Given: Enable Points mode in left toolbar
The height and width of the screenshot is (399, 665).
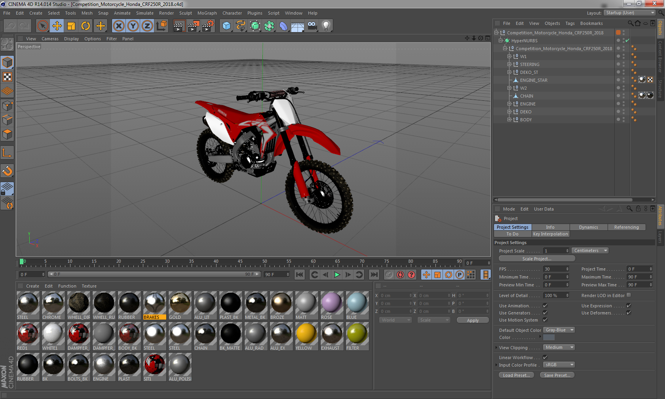Looking at the screenshot, I should click(7, 106).
